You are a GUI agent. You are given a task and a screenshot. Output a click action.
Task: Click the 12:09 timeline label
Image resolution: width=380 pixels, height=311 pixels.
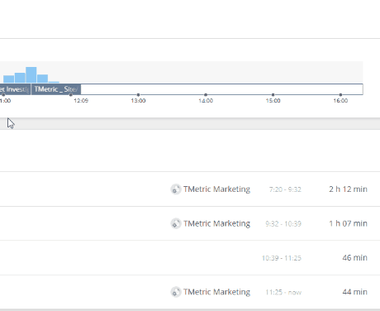click(x=81, y=101)
